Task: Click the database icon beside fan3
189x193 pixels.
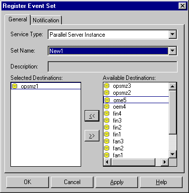Action: pos(107,141)
